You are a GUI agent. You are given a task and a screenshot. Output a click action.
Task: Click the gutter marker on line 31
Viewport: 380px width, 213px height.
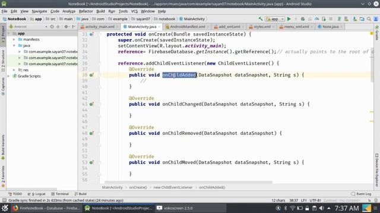click(91, 34)
